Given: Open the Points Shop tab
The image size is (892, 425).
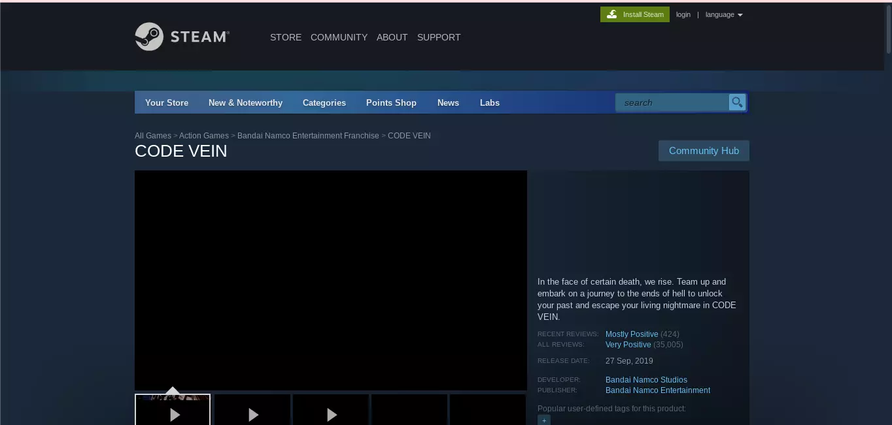Looking at the screenshot, I should [x=391, y=102].
